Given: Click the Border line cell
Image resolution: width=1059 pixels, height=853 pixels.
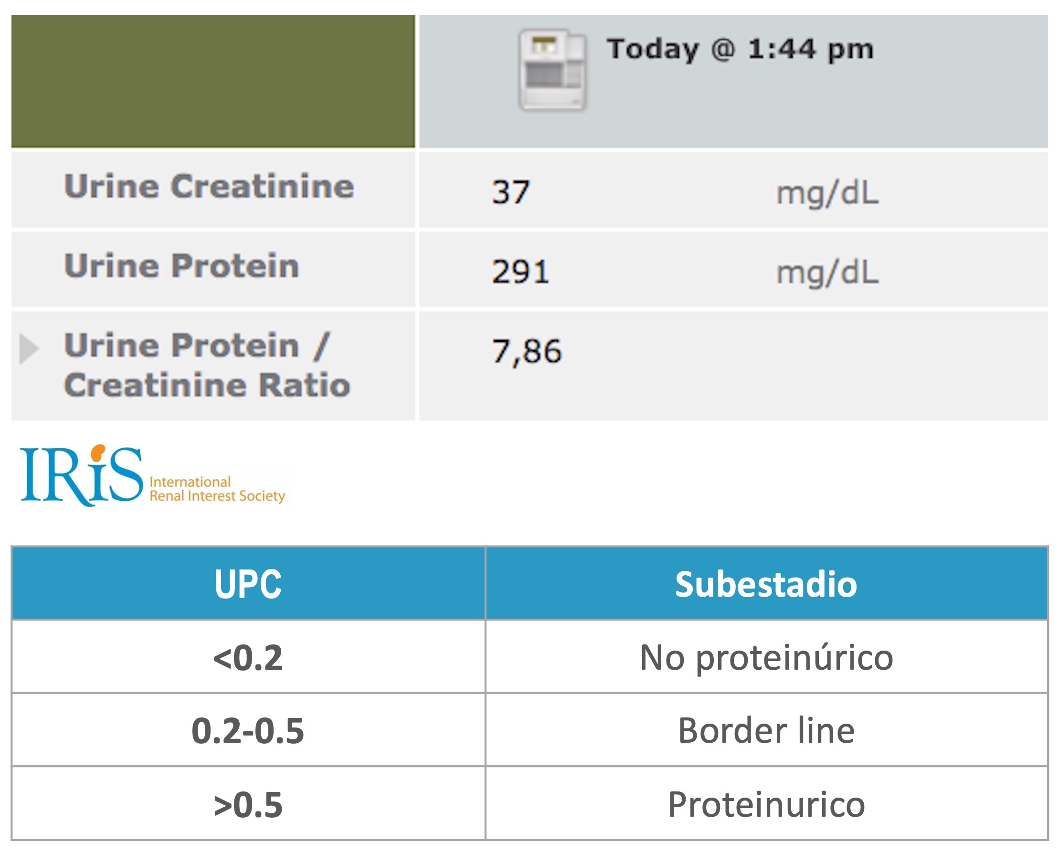Looking at the screenshot, I should [x=766, y=730].
